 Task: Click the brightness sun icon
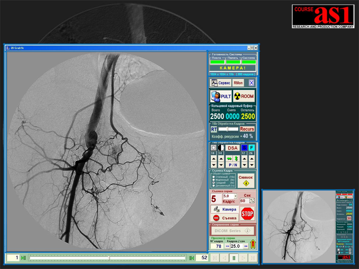coord(213,148)
